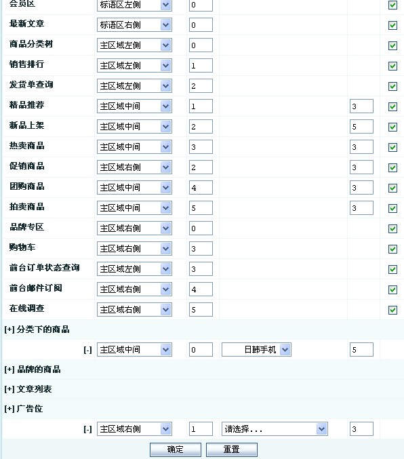The height and width of the screenshot is (459, 404).
Task: Toggle the 精品推荐 checkbox
Action: pyautogui.click(x=392, y=106)
